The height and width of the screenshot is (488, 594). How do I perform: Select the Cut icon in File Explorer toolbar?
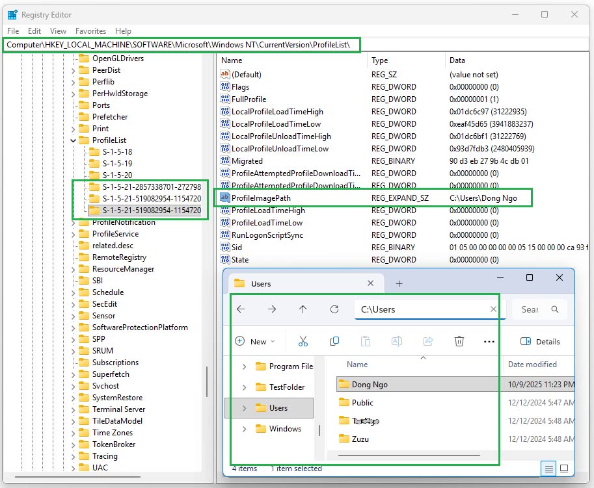304,341
